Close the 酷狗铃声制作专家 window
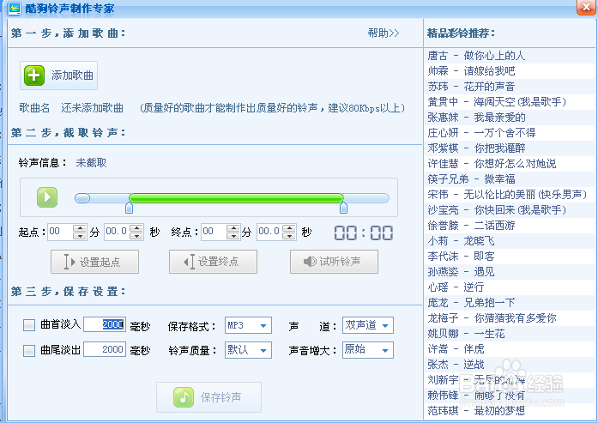 pos(586,7)
